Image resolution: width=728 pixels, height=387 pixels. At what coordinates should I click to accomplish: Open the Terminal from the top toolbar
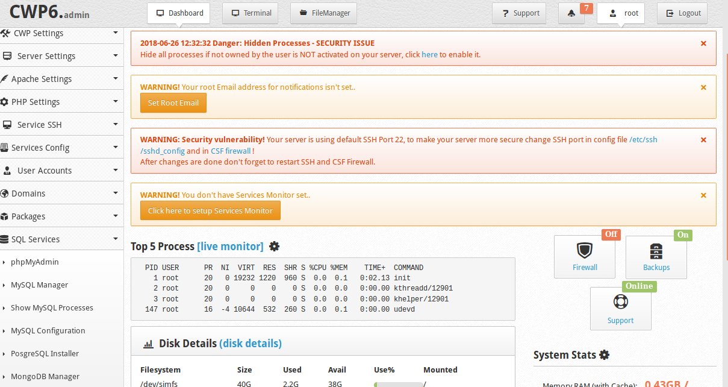pos(250,13)
